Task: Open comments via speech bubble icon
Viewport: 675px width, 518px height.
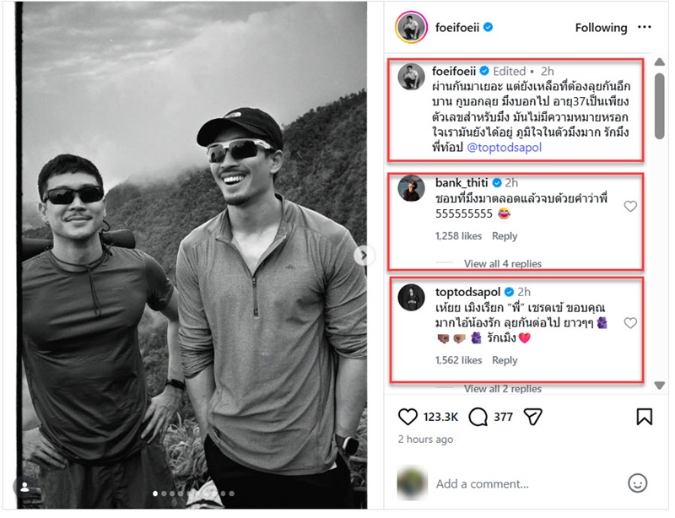Action: click(x=478, y=417)
